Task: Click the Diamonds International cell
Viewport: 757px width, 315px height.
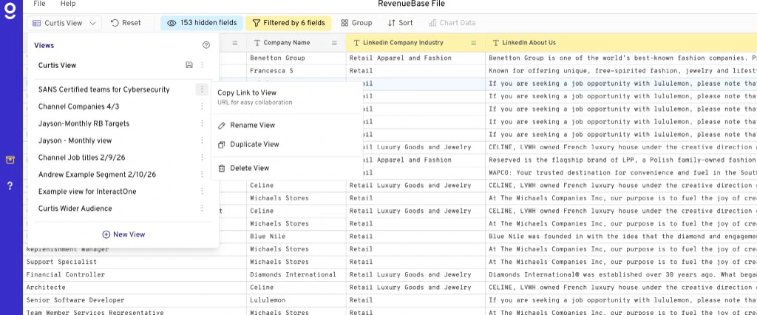Action: click(x=296, y=274)
